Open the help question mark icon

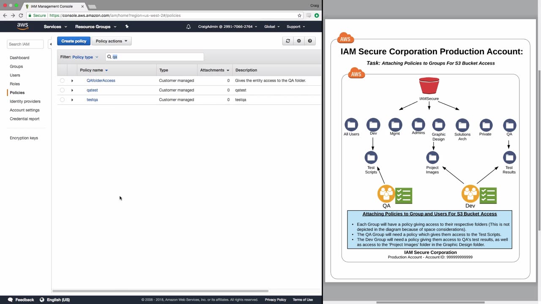point(310,41)
